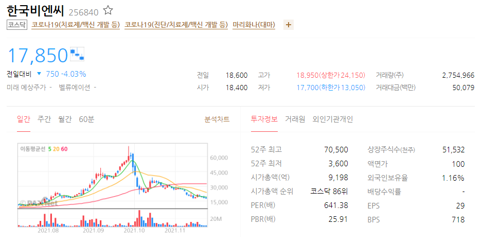The width and height of the screenshot is (483, 243).
Task: Switch chart to 주간 tab
Action: [x=44, y=119]
